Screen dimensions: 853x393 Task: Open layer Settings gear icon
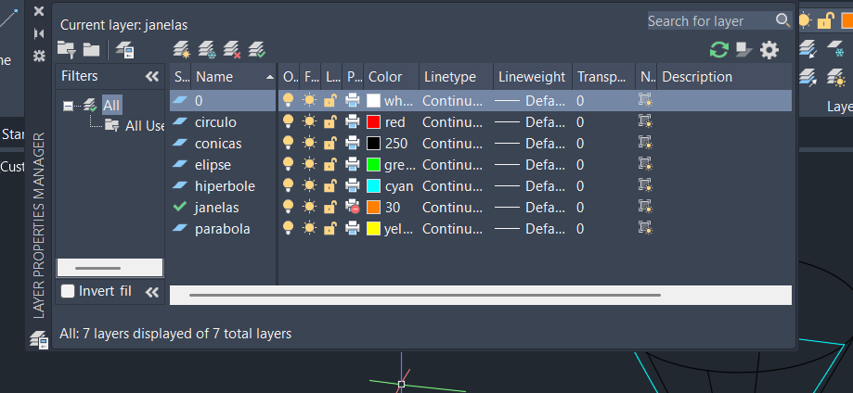(769, 50)
